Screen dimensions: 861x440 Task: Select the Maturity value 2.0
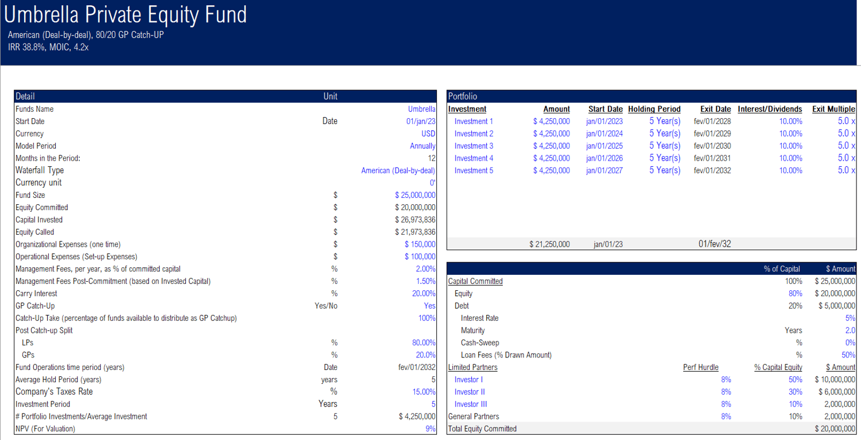click(x=850, y=330)
